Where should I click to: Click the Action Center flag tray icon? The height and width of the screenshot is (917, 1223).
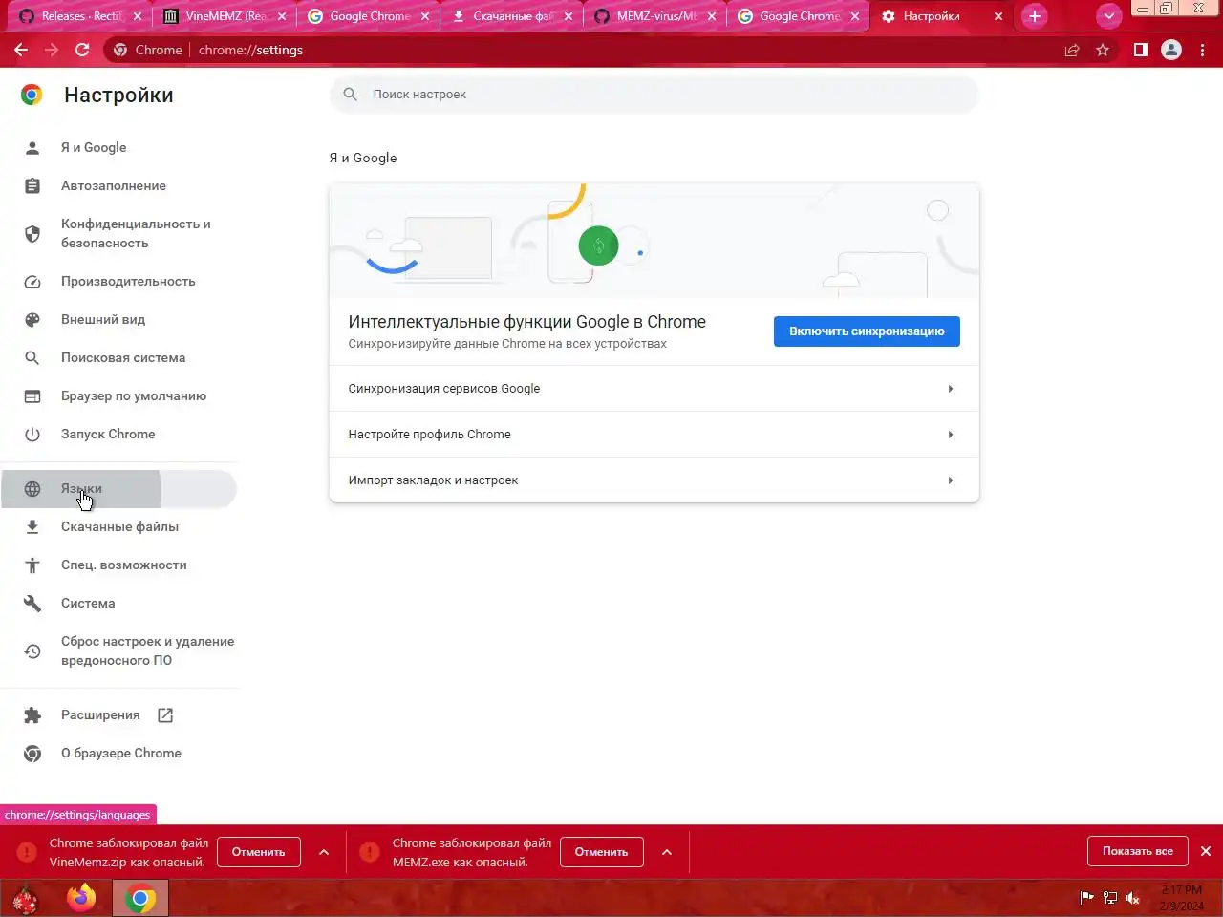[x=1087, y=898]
